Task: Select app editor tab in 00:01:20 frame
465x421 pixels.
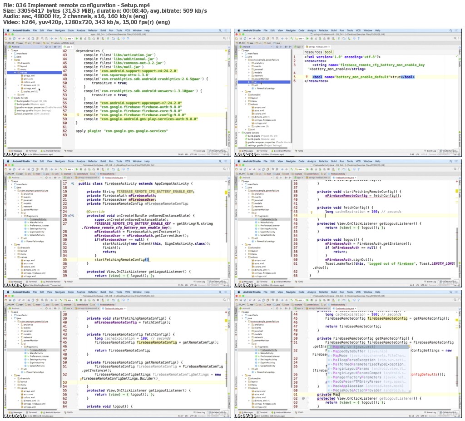Action: tap(68, 47)
